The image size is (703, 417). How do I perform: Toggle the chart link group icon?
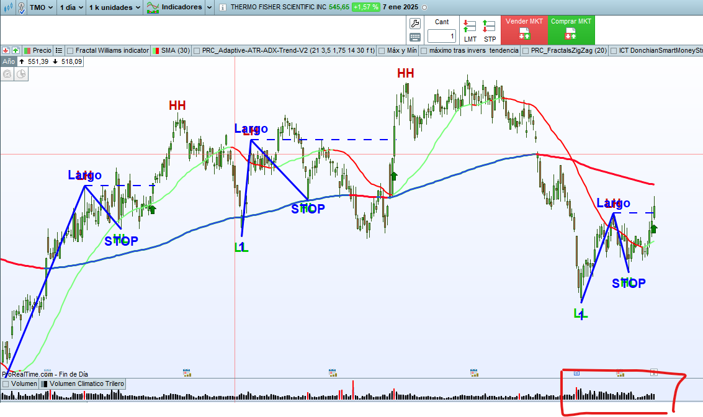click(22, 7)
